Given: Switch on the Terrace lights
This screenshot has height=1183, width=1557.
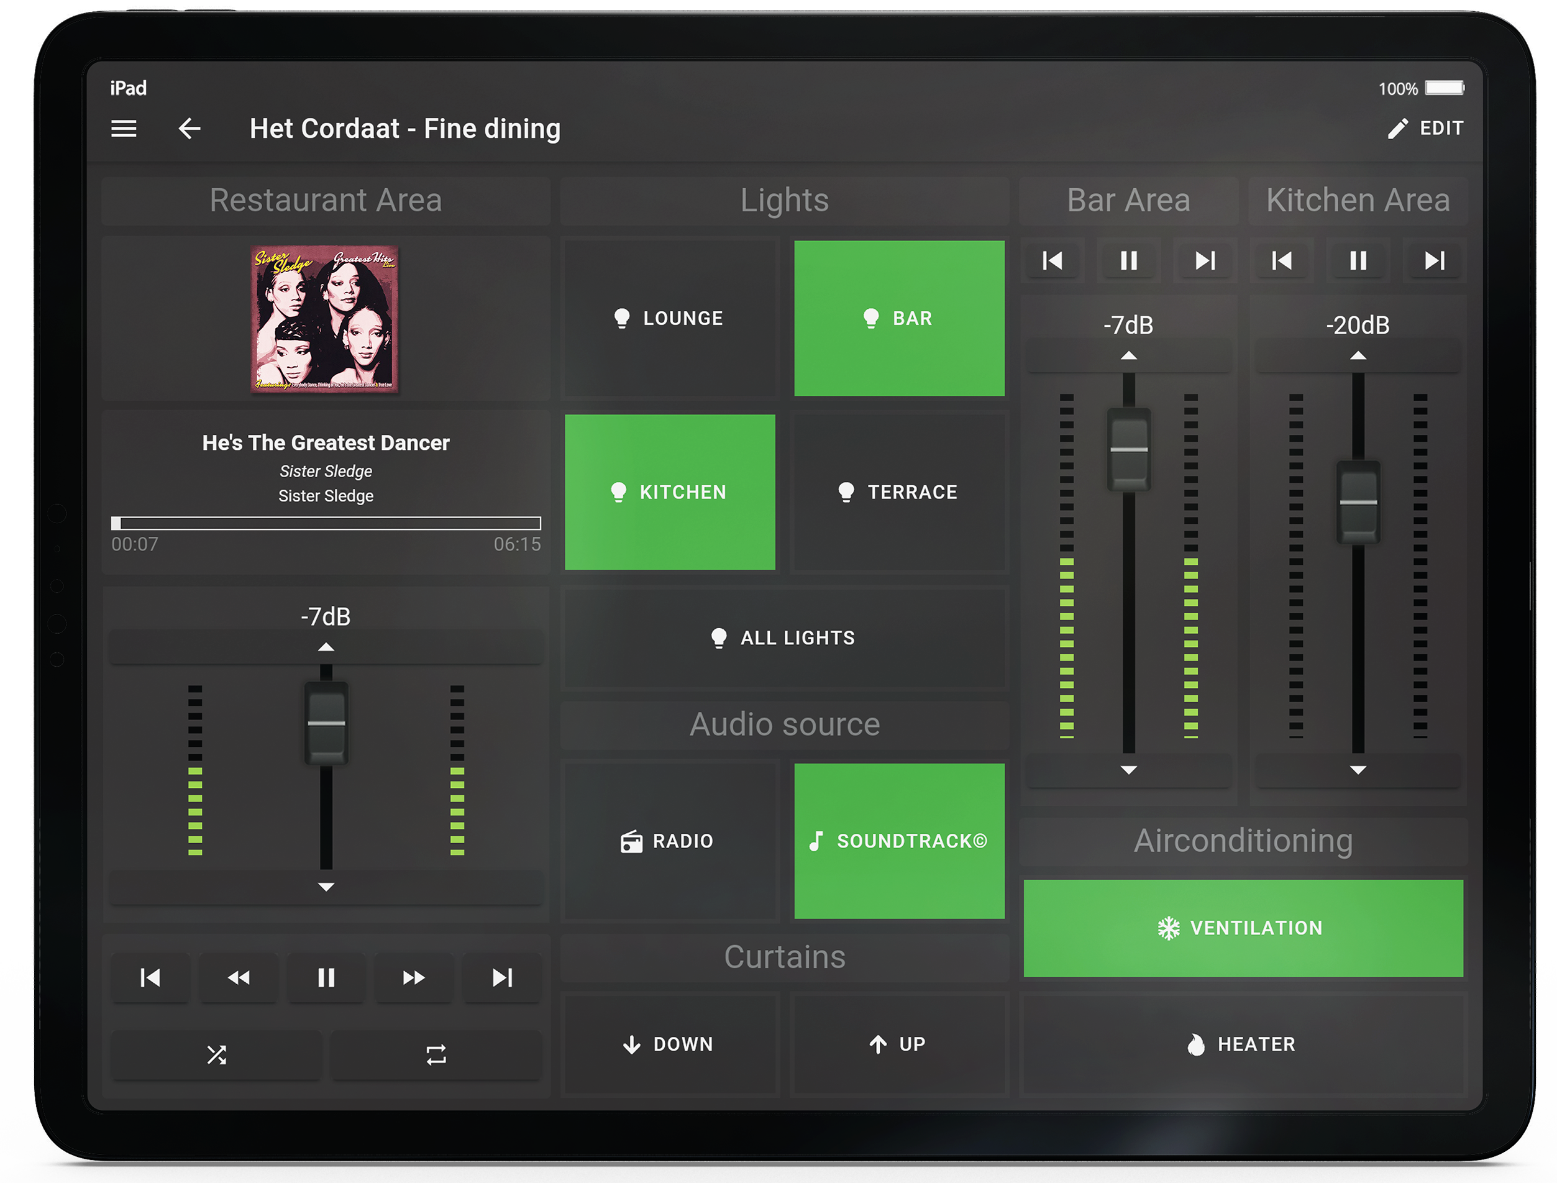Looking at the screenshot, I should [898, 492].
